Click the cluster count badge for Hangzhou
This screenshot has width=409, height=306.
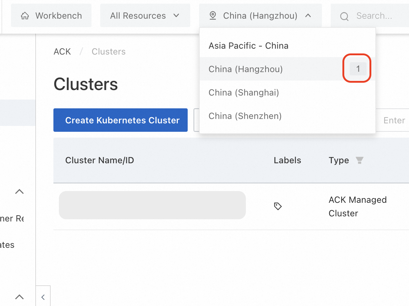[x=358, y=69]
